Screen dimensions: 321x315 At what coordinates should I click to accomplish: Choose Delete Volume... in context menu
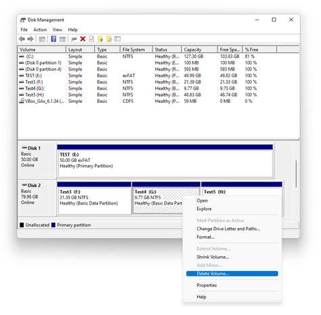pos(232,274)
